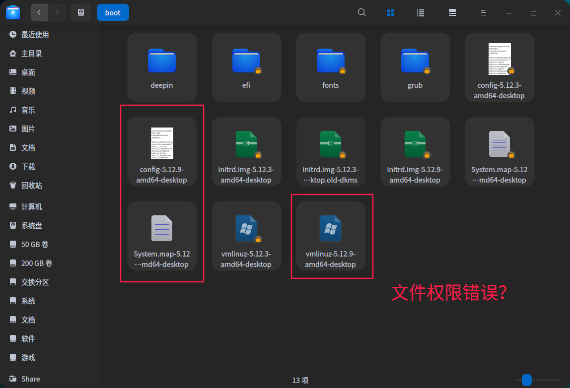This screenshot has height=388, width=570.
Task: Go to 主目录 home directory
Action: click(x=47, y=54)
